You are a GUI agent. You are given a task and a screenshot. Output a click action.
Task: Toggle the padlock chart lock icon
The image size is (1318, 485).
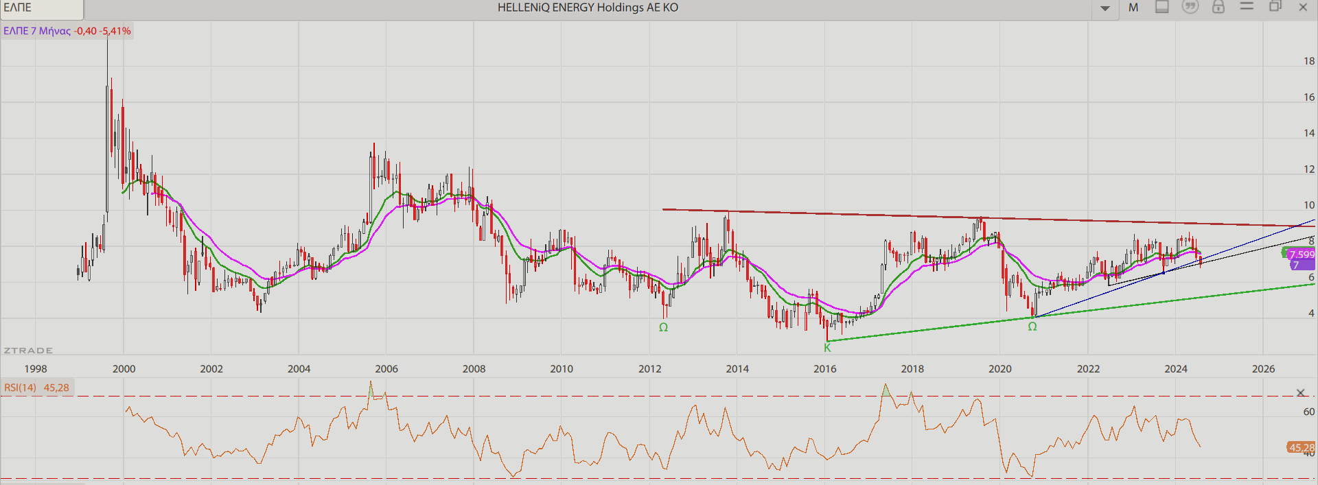1218,7
